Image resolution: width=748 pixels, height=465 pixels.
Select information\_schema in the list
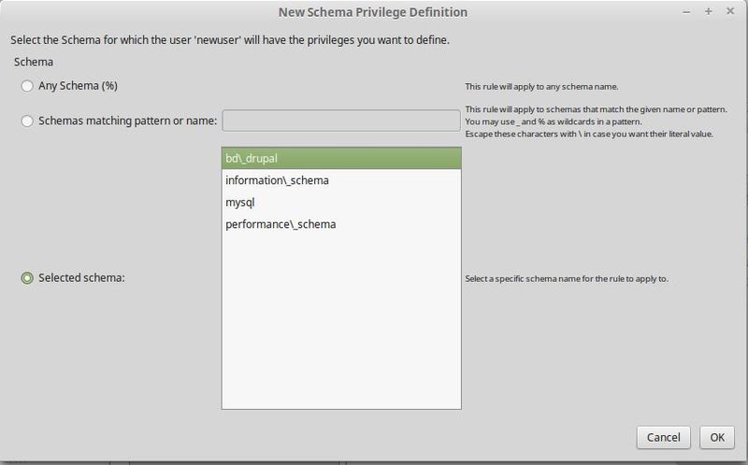point(341,180)
